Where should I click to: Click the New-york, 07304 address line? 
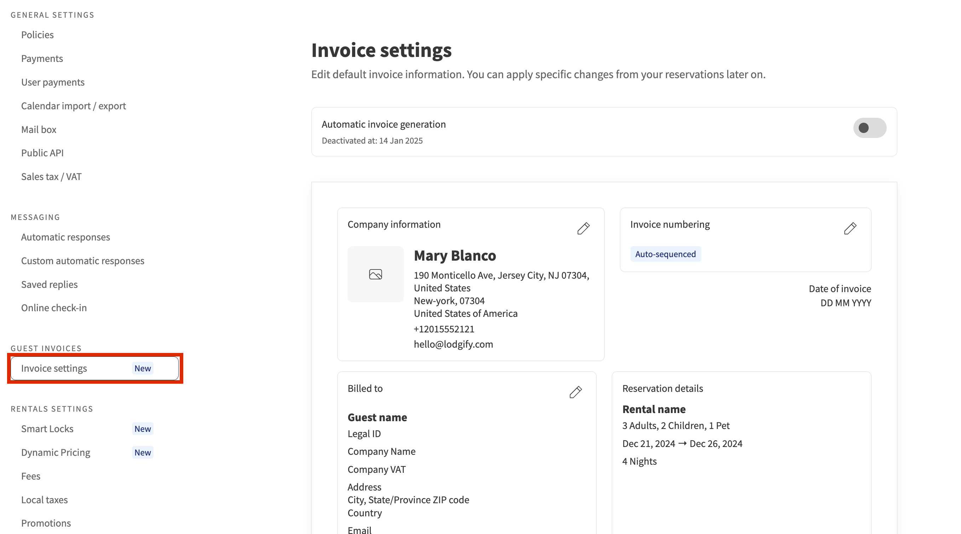(449, 301)
